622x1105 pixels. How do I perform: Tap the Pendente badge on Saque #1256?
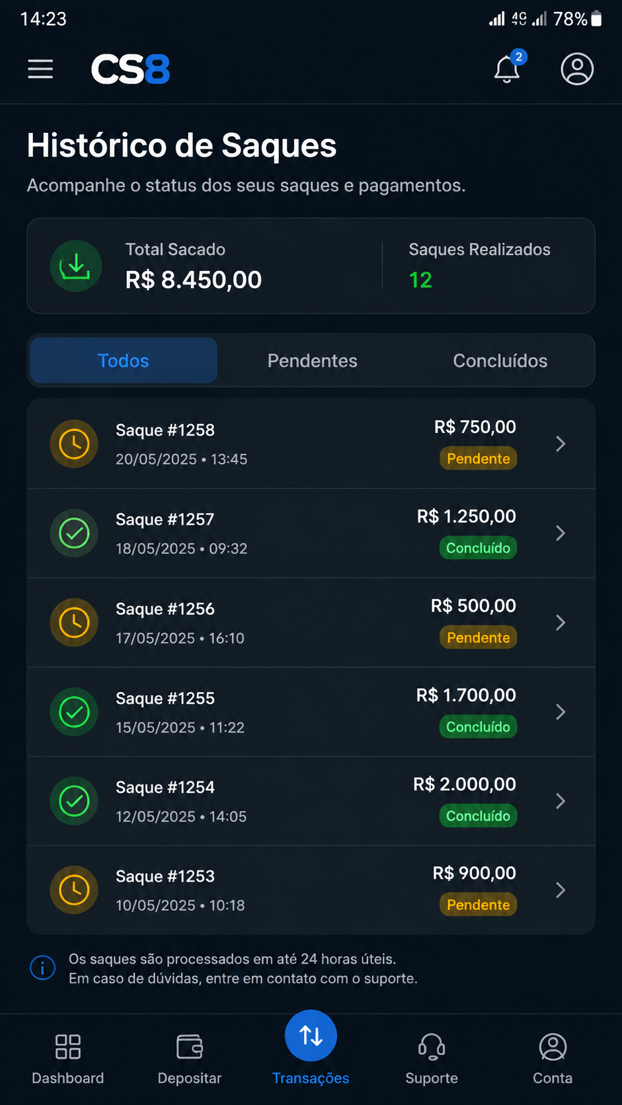[x=478, y=638]
